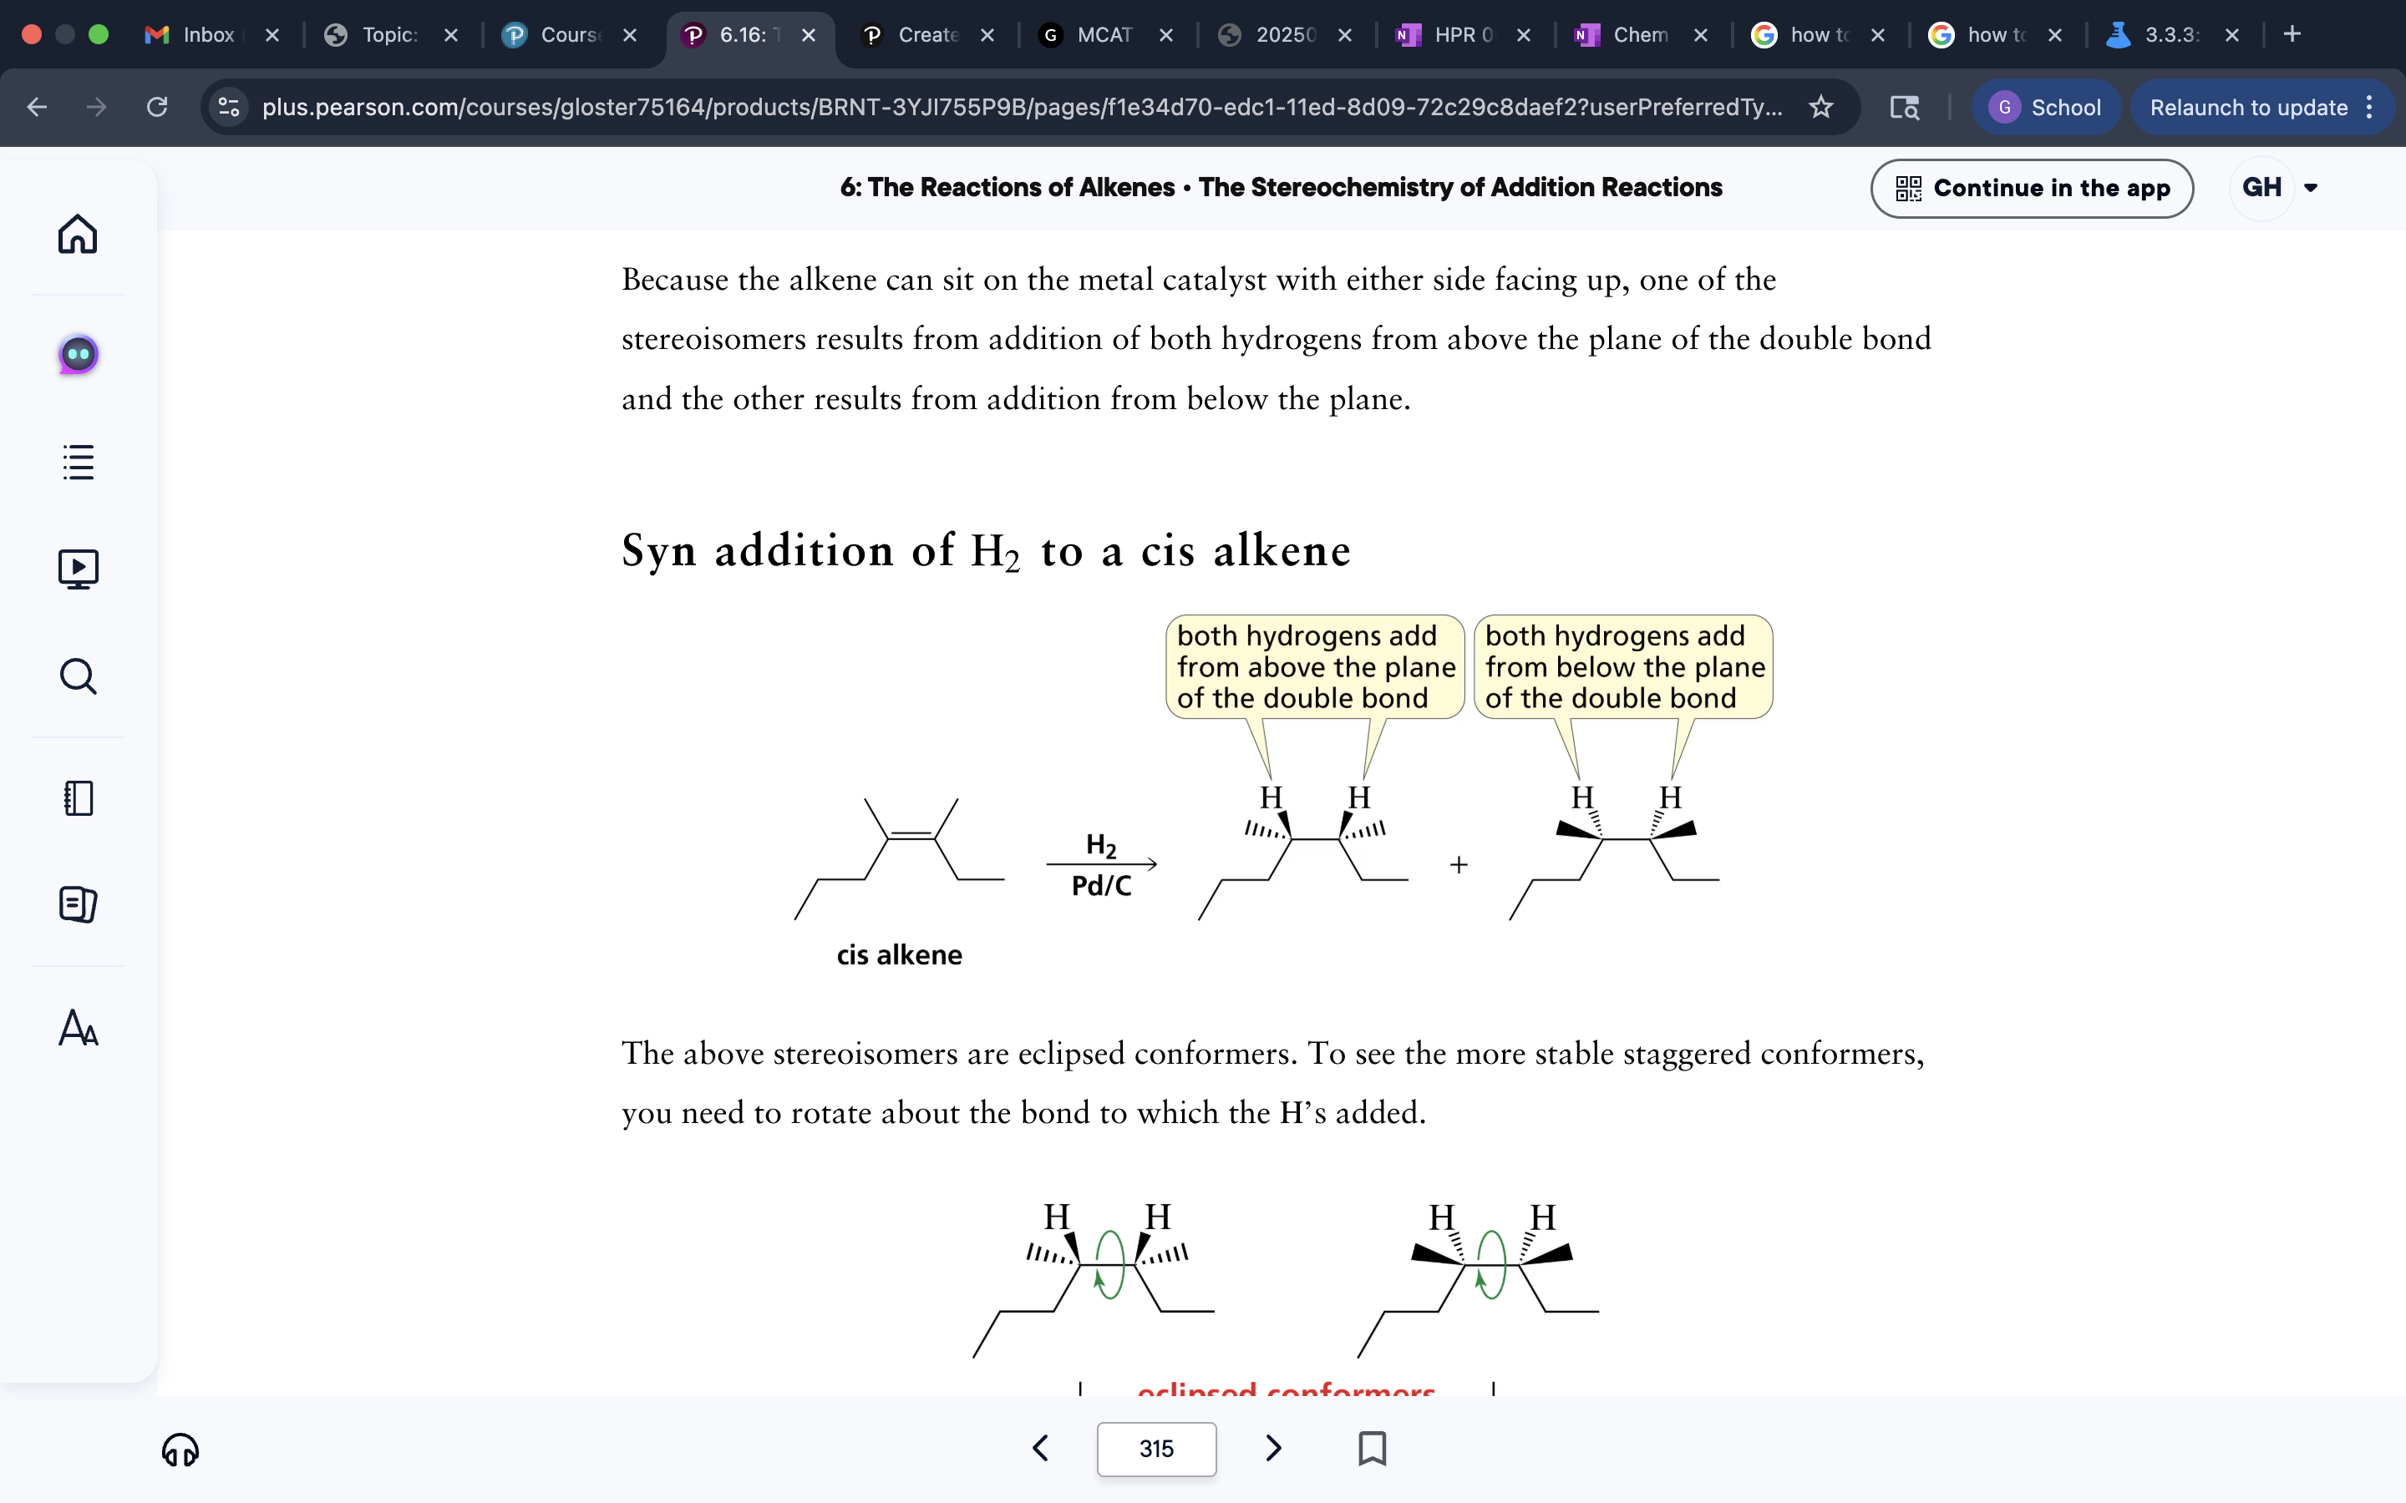Open the browser menu next to Relaunch to update

tap(2370, 106)
